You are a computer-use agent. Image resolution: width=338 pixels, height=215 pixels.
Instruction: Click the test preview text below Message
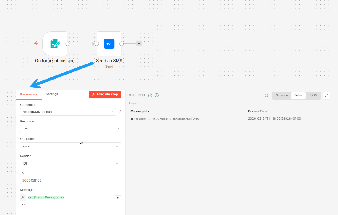[x=23, y=205]
